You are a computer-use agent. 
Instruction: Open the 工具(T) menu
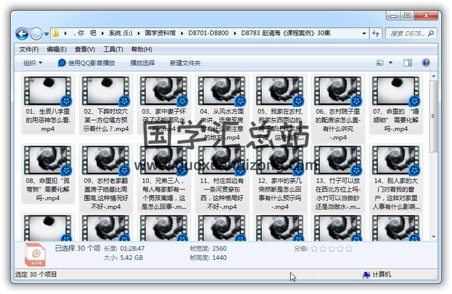click(x=113, y=49)
